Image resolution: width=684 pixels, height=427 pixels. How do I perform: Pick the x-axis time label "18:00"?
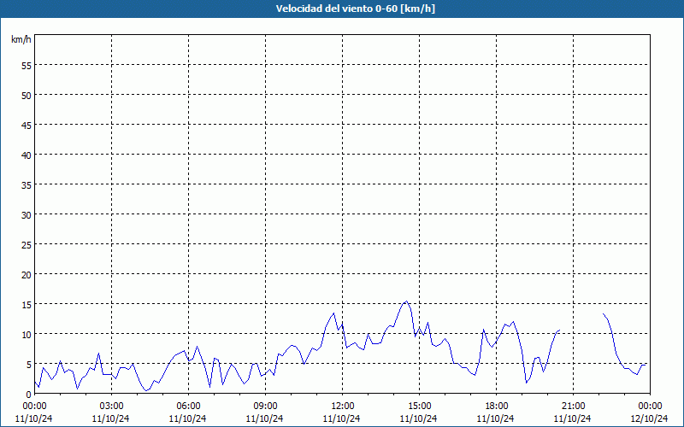(497, 407)
